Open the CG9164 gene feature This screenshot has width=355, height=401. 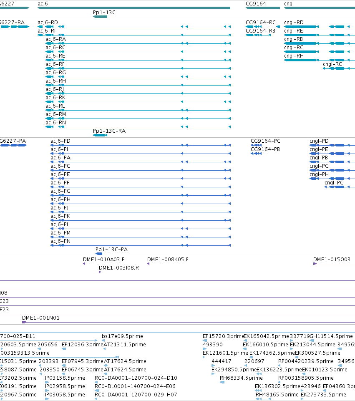263,8
